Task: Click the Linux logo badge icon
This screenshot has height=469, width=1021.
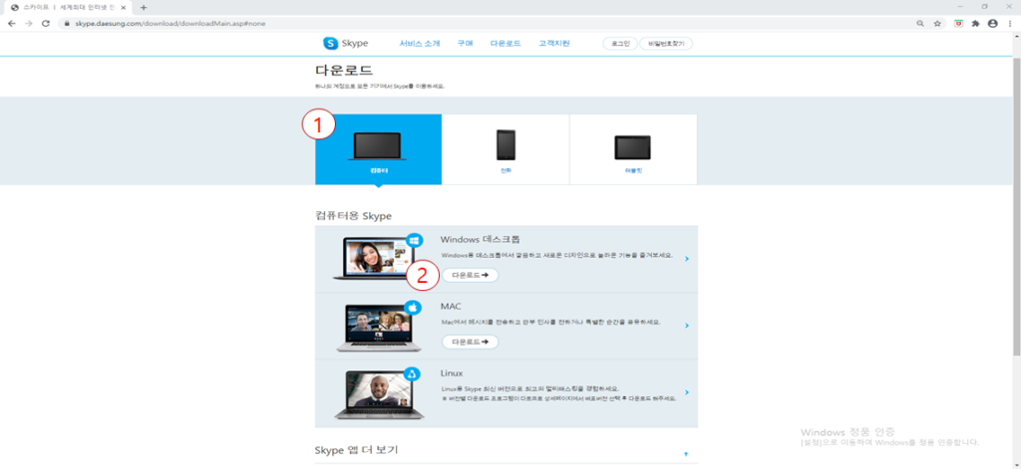Action: click(x=411, y=373)
